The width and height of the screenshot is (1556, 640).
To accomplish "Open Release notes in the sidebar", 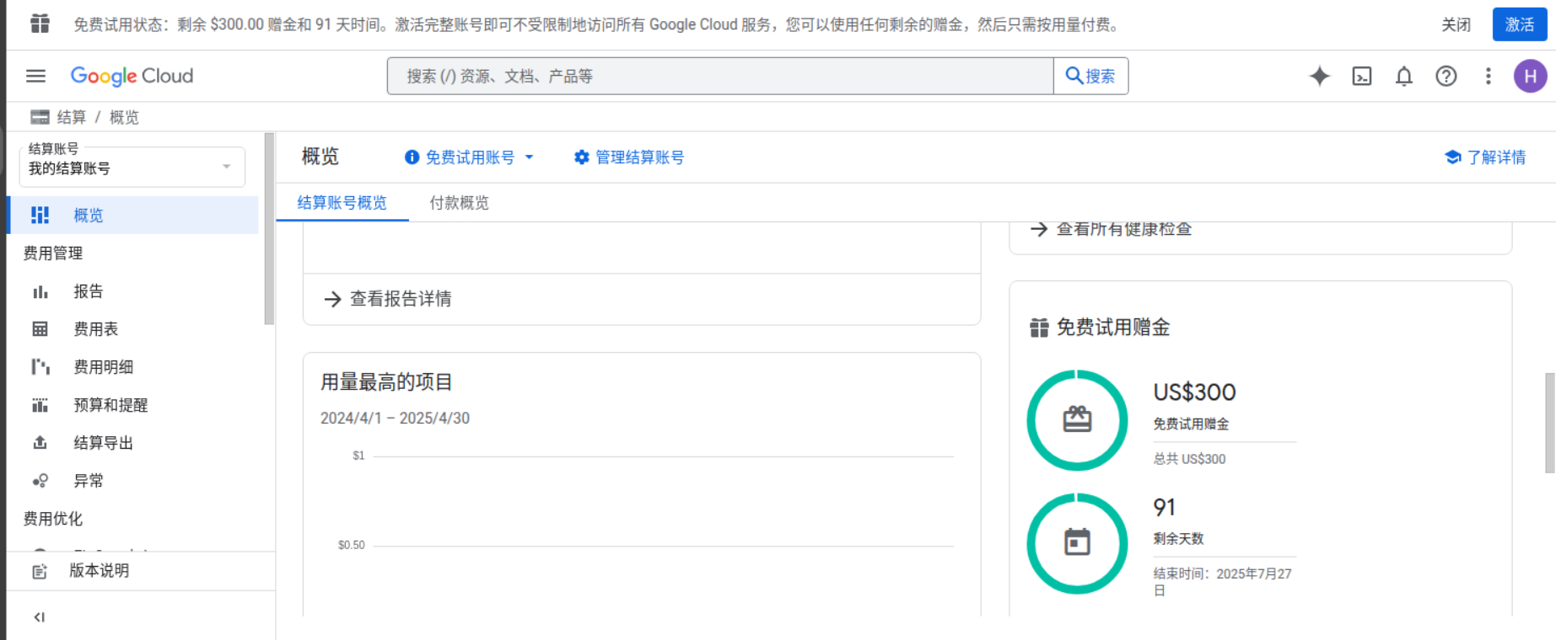I will [141, 571].
